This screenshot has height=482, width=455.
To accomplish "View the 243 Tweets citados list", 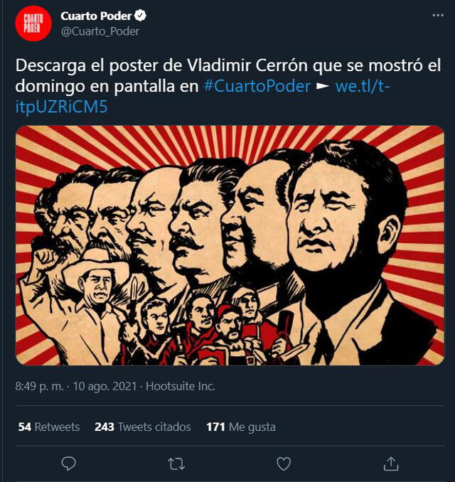I will [143, 427].
